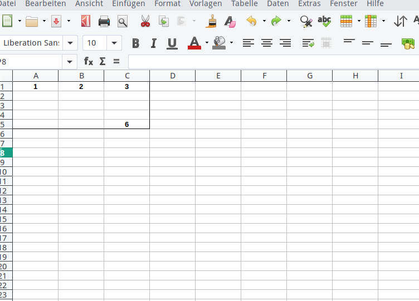Select cell C5 containing 6

click(127, 124)
